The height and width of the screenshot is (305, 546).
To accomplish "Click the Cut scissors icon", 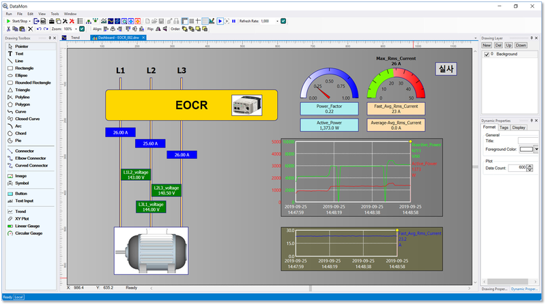I will pos(9,29).
